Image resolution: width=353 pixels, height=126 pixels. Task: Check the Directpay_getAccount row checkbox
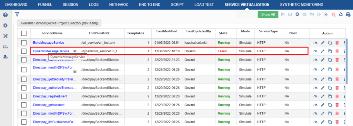pyautogui.click(x=24, y=105)
